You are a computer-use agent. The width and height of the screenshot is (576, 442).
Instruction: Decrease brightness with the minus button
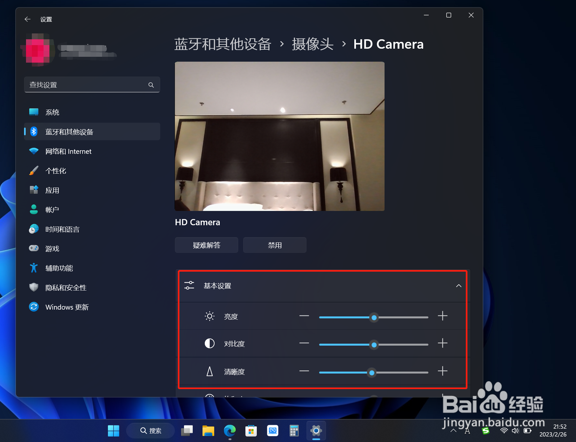click(304, 316)
